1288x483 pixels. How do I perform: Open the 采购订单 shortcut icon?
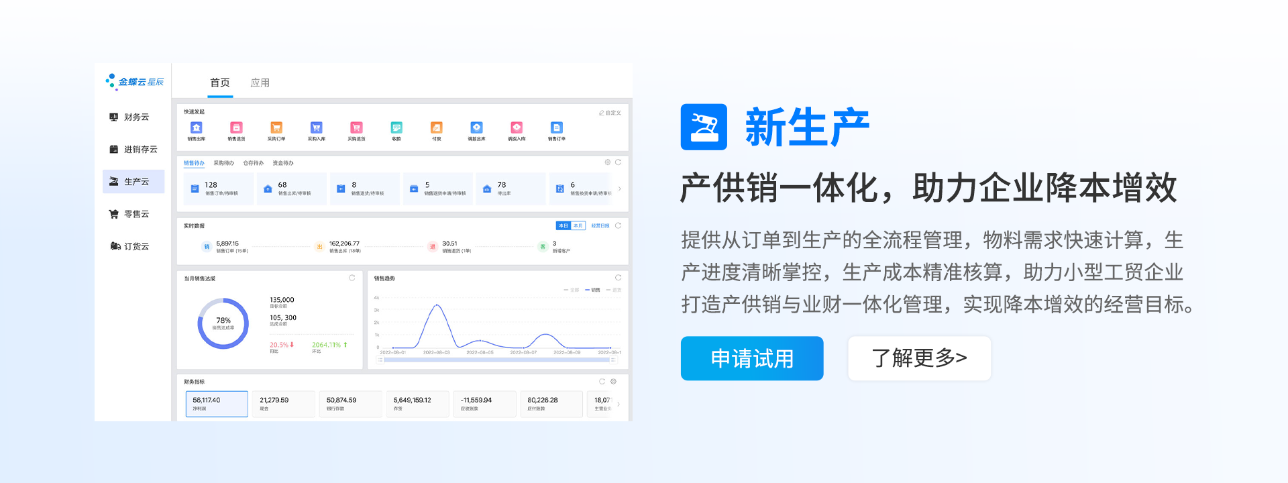pyautogui.click(x=276, y=128)
